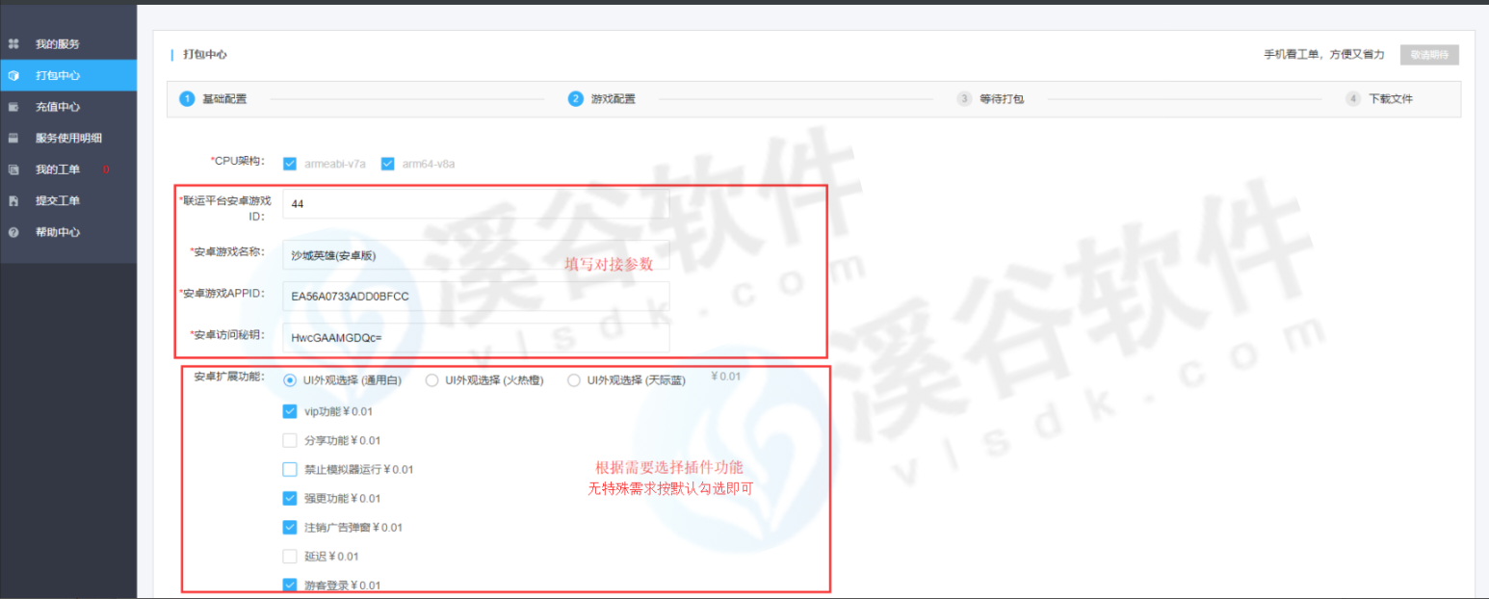1489x599 pixels.
Task: Check the 禁止模拟器运行 option
Action: click(290, 470)
